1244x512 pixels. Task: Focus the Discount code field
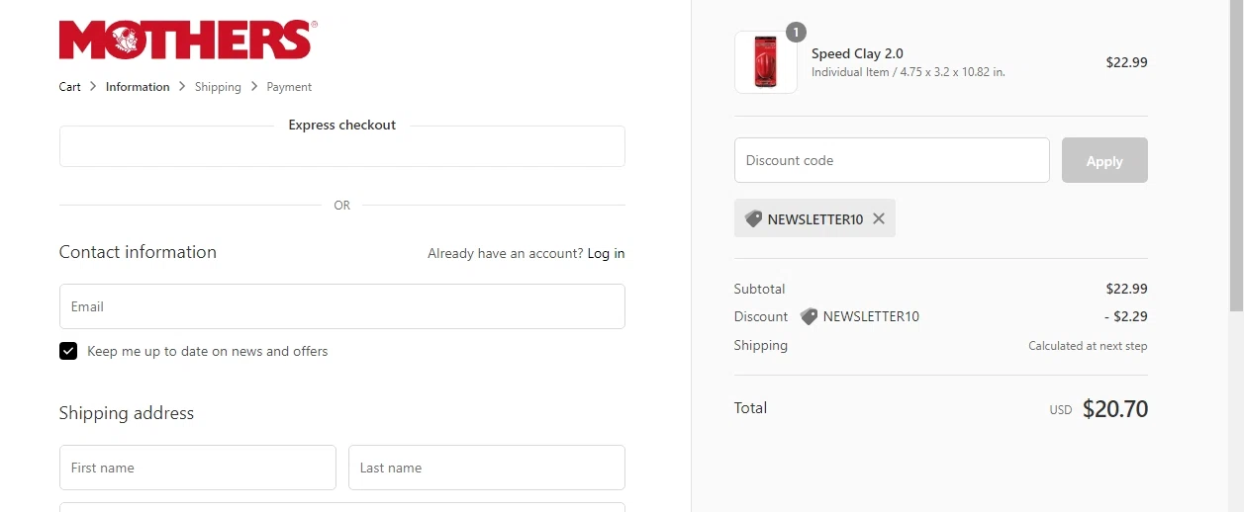click(x=892, y=160)
